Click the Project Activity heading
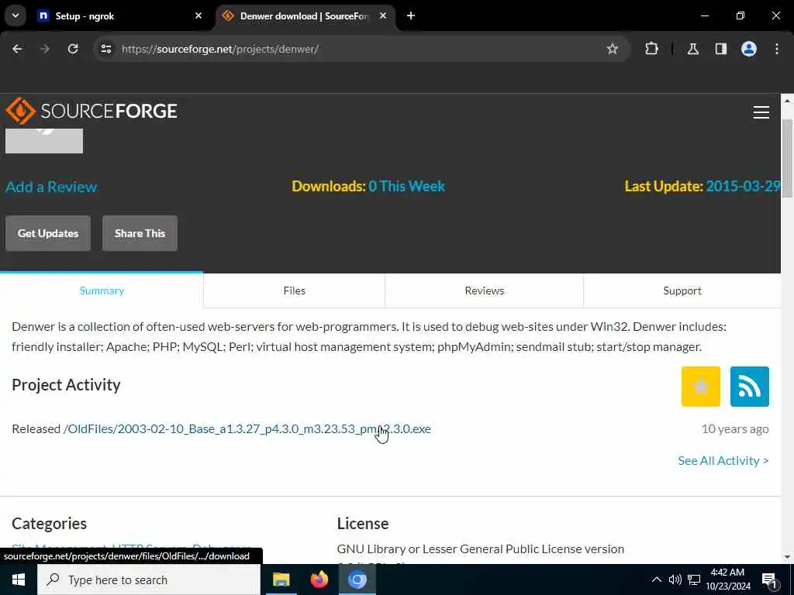The image size is (794, 595). [66, 385]
